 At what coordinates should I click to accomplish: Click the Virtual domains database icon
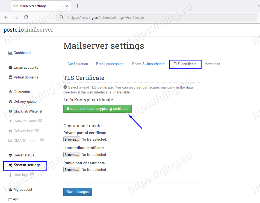click(x=10, y=77)
